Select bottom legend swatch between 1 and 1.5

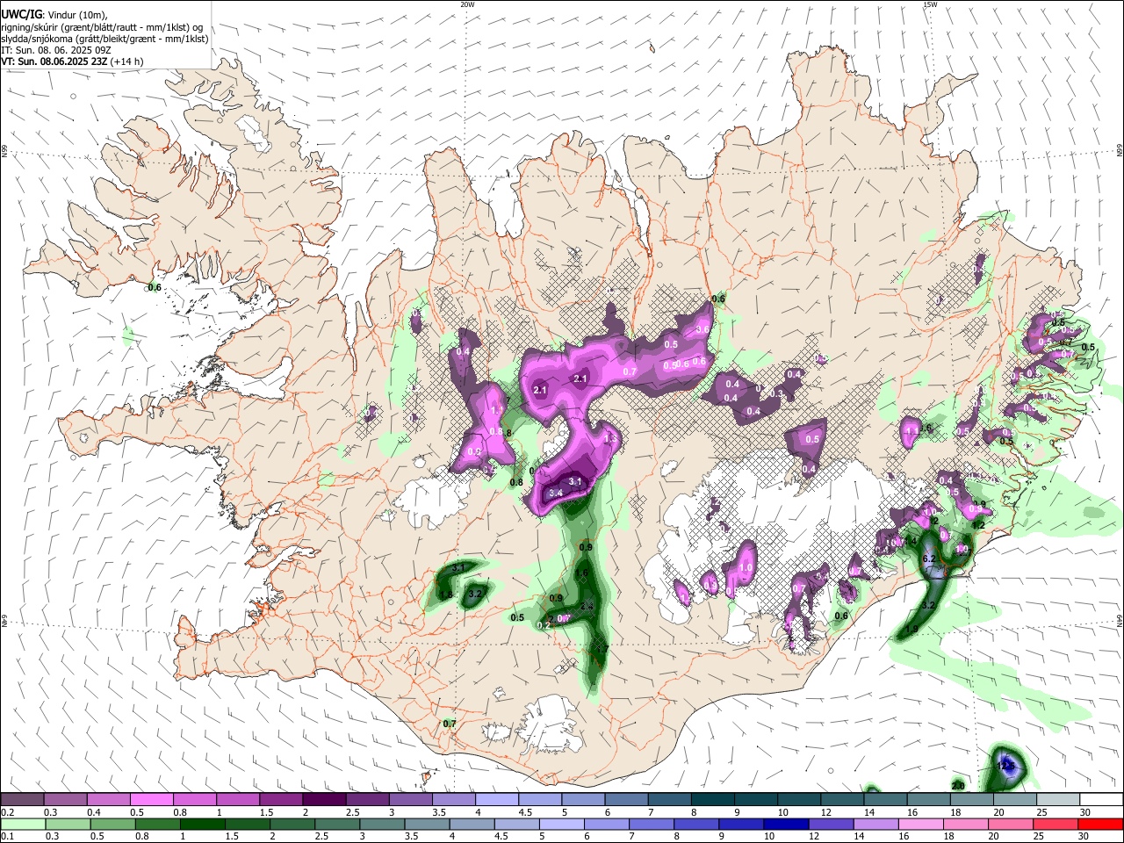coord(201,824)
